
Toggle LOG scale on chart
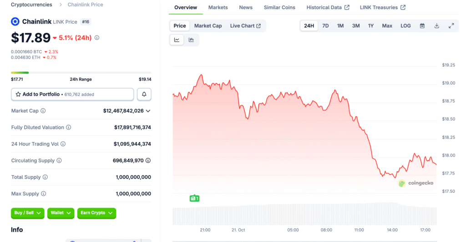tap(405, 26)
